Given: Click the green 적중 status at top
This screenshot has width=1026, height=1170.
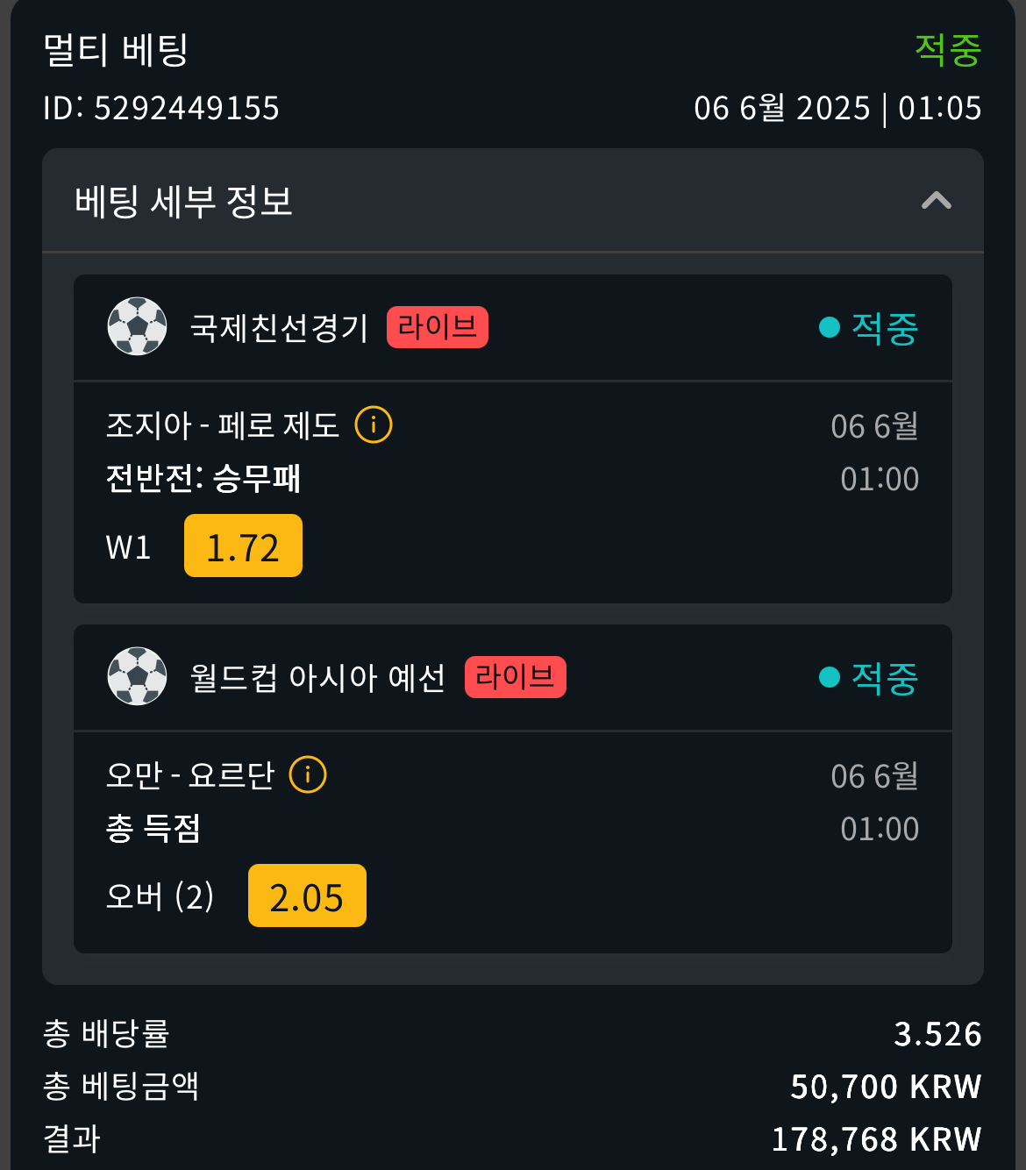Looking at the screenshot, I should click(948, 50).
